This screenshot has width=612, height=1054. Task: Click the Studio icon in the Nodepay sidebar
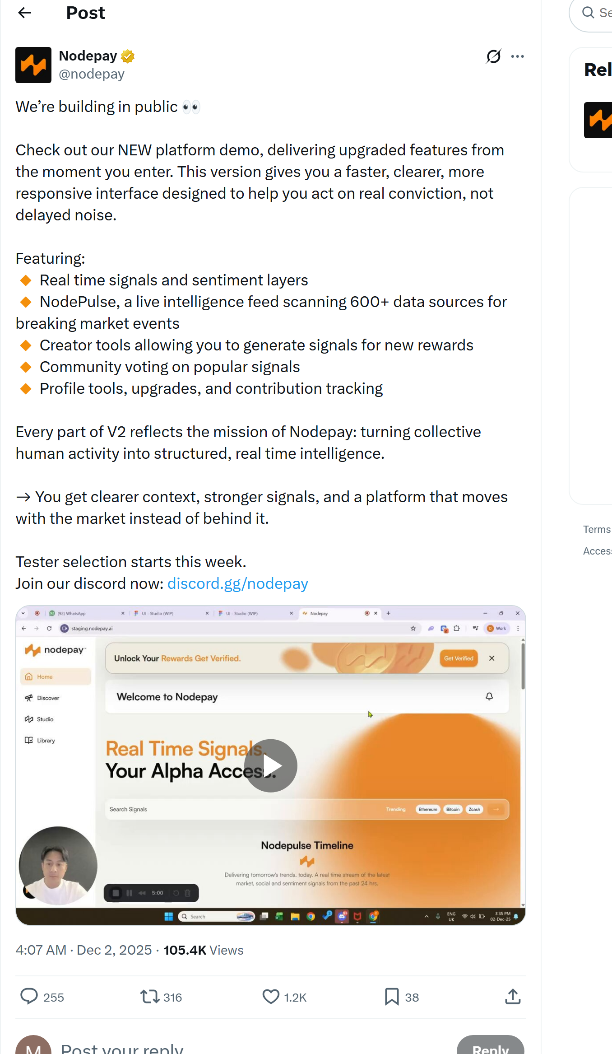coord(28,719)
